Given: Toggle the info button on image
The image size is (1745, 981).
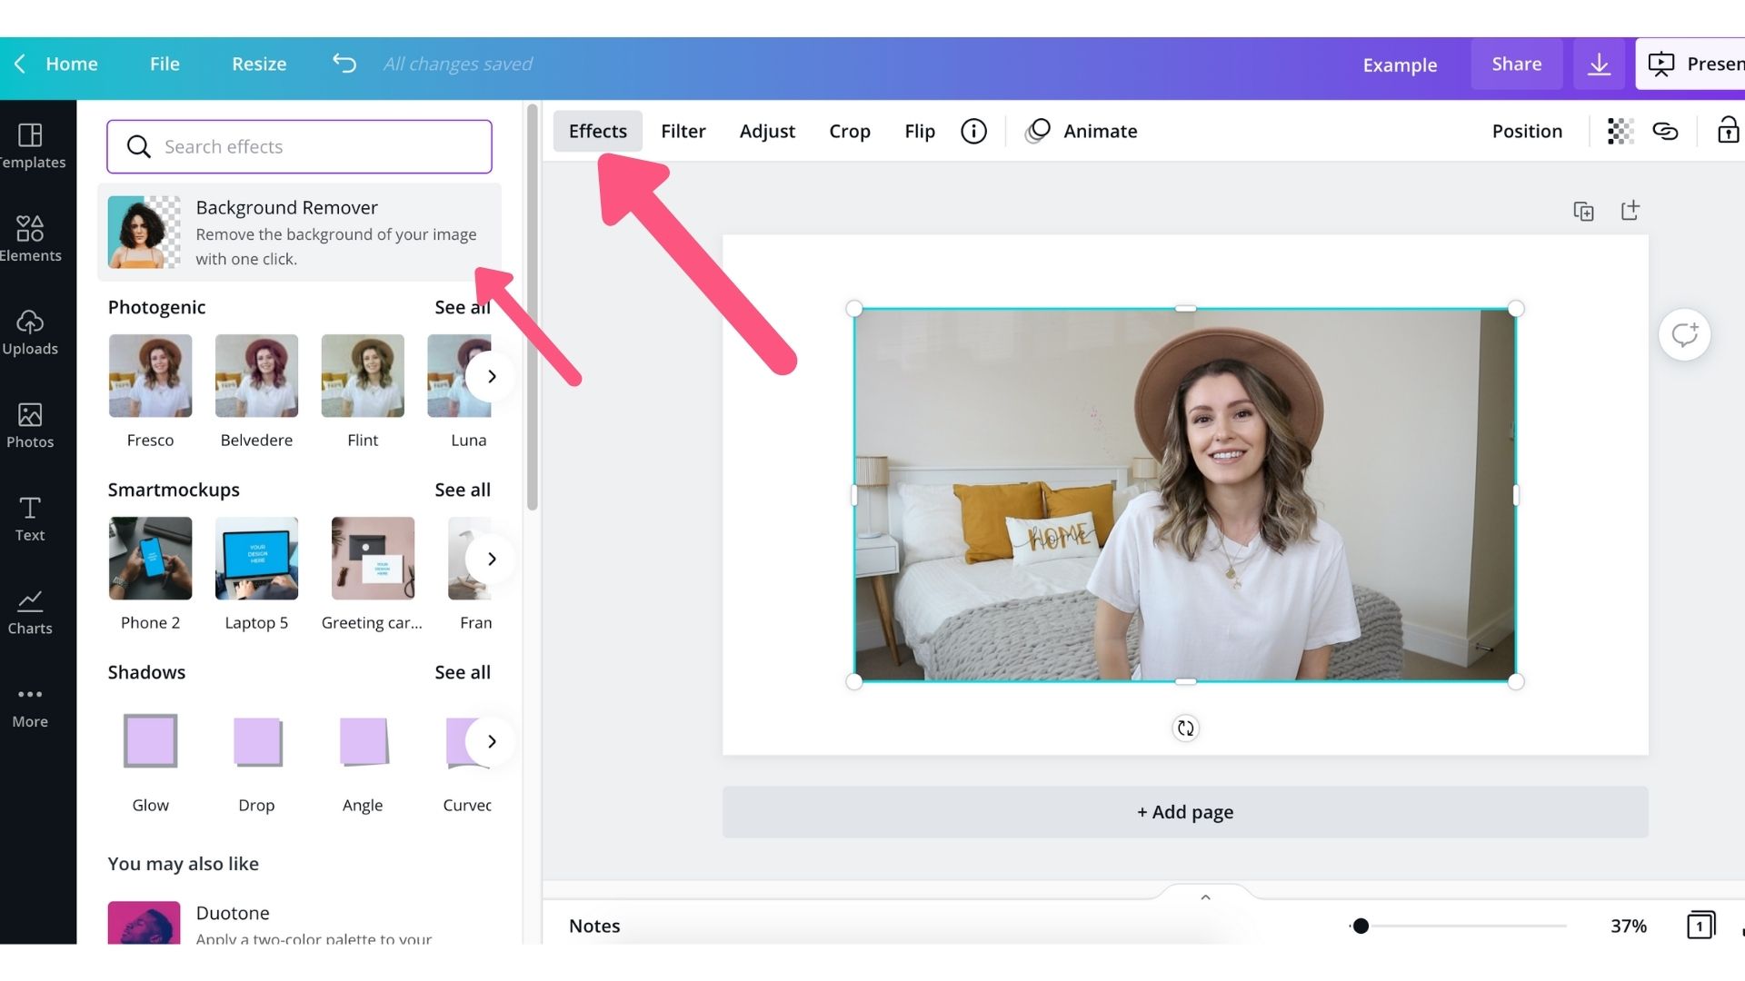Looking at the screenshot, I should (974, 131).
